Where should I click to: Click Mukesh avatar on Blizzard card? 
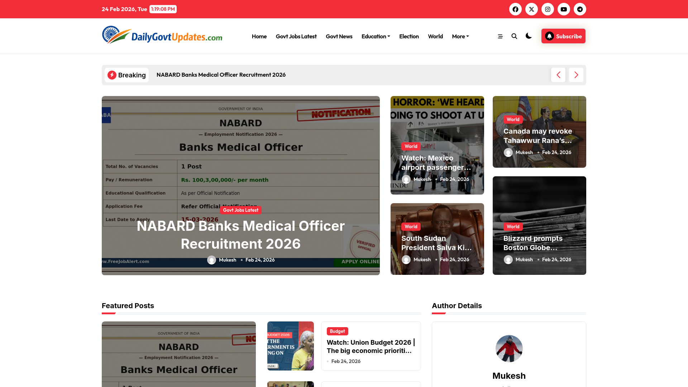tap(508, 260)
